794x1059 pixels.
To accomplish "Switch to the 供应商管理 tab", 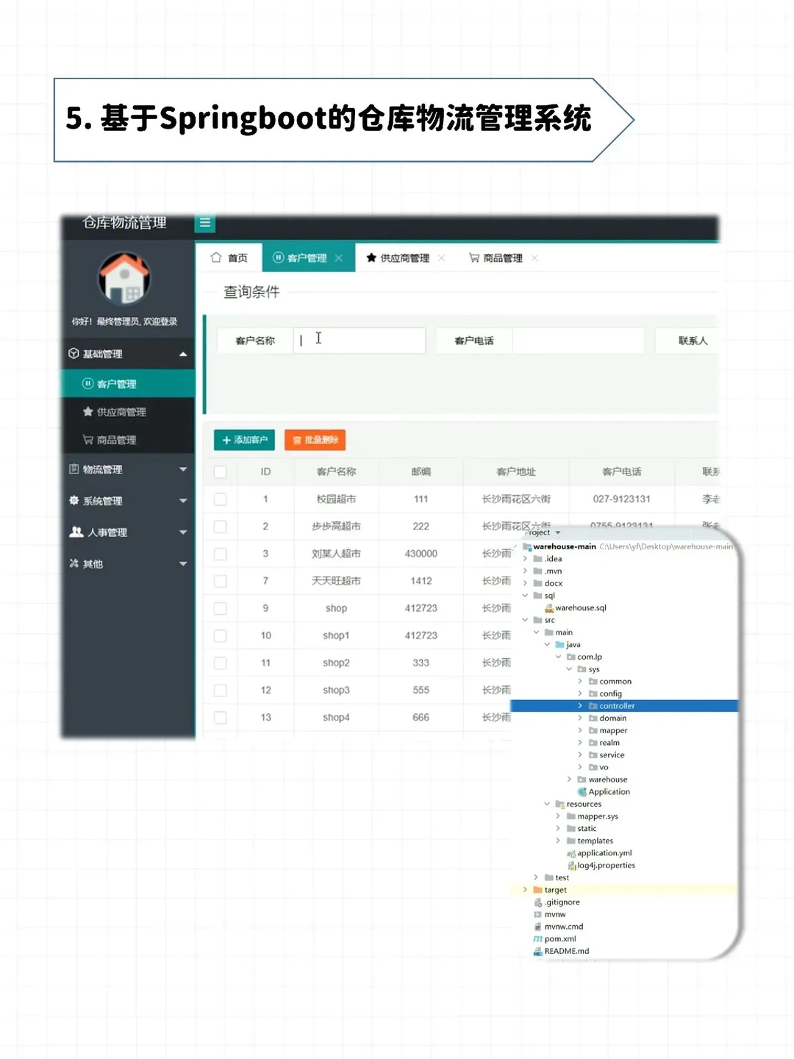I will pos(402,258).
